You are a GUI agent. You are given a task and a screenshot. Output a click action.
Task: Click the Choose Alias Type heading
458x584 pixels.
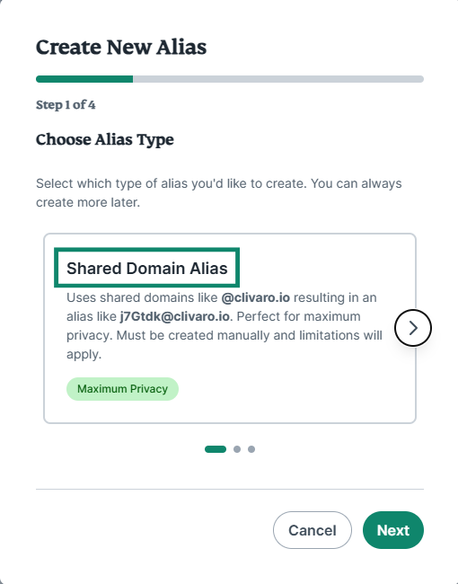click(x=105, y=140)
